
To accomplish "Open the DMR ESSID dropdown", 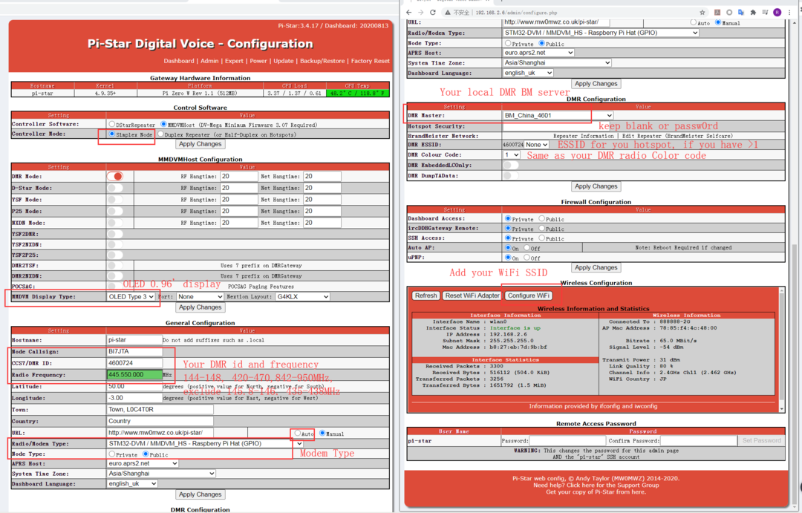I will click(x=537, y=145).
